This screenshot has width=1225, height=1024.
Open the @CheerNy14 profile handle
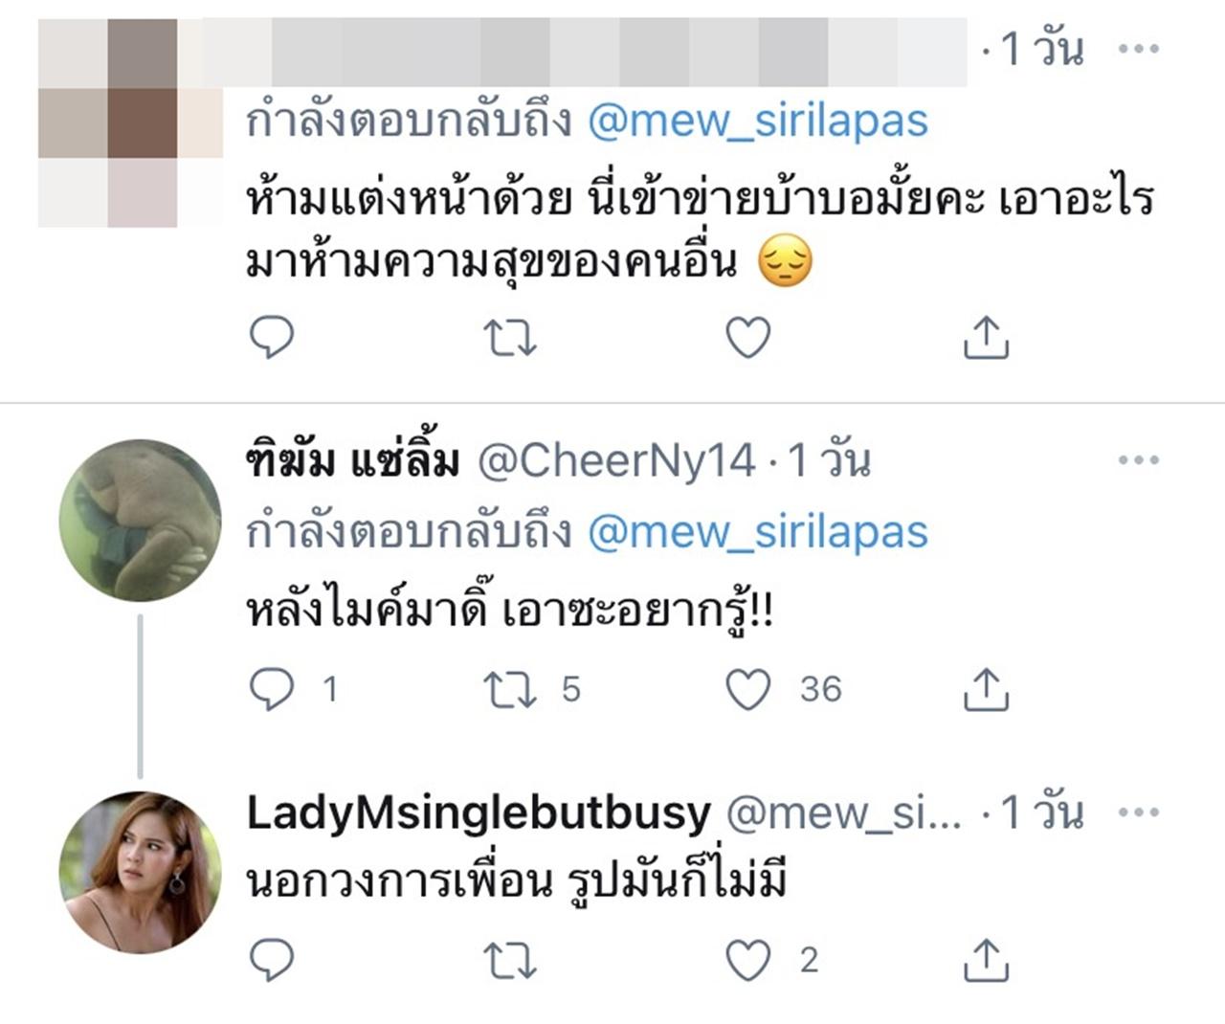[616, 461]
